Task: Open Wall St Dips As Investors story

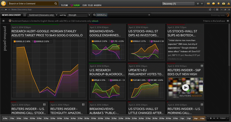Action: pyautogui.click(x=143, y=33)
